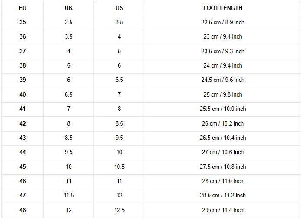
Task: Click the 22.5 cm / 8.9 inch cell
Action: point(223,23)
